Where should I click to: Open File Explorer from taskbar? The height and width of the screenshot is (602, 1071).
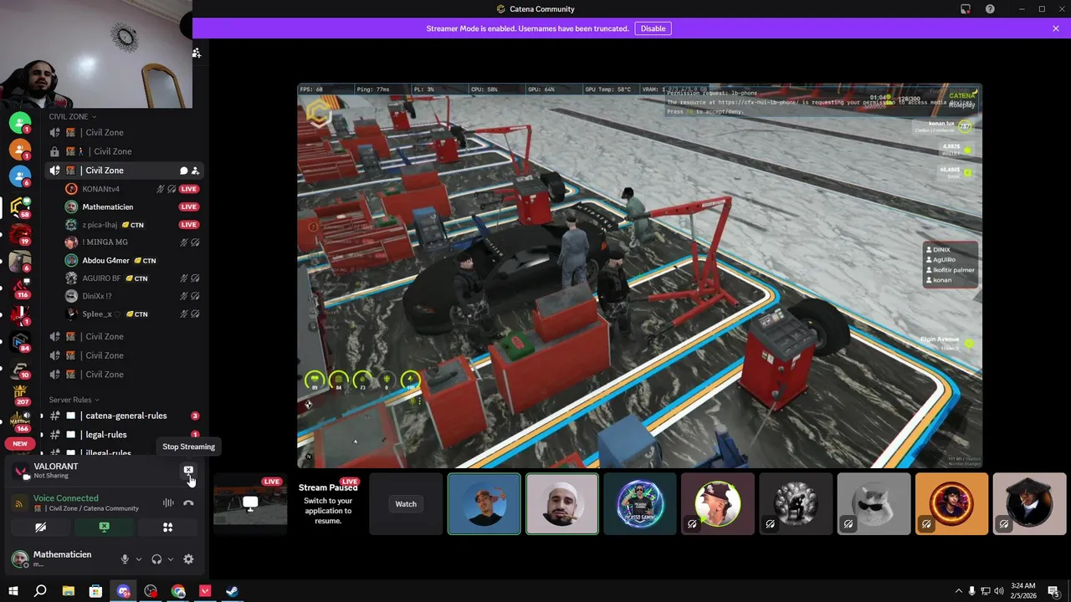point(68,591)
